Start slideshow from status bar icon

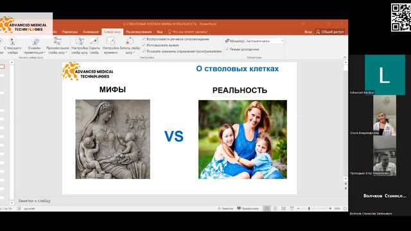292,209
